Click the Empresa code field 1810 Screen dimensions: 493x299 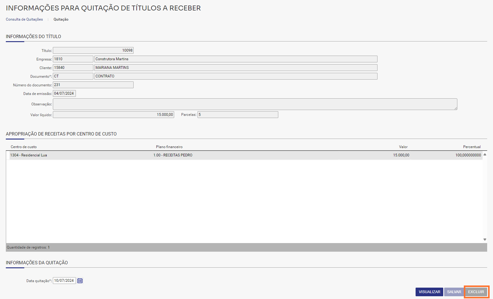click(x=73, y=59)
